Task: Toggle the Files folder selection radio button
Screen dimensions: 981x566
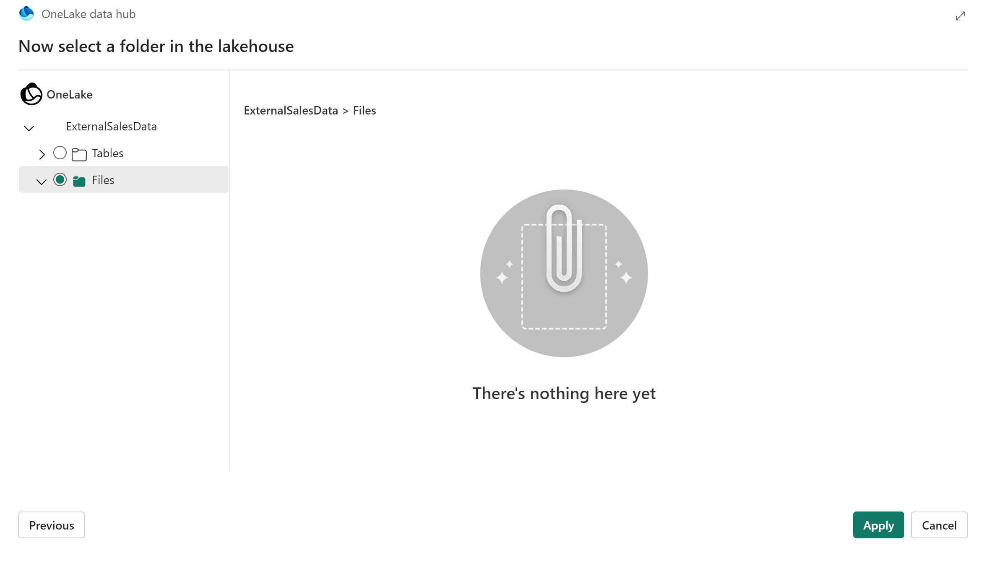Action: pyautogui.click(x=59, y=179)
